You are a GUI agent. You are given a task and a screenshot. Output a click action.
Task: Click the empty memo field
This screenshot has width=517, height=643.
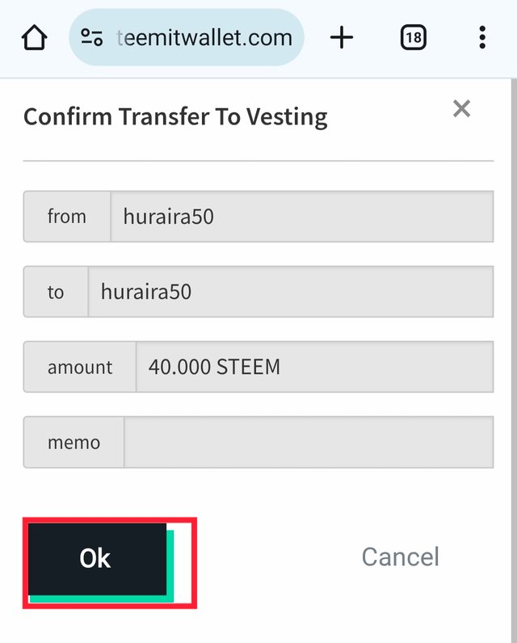[309, 442]
